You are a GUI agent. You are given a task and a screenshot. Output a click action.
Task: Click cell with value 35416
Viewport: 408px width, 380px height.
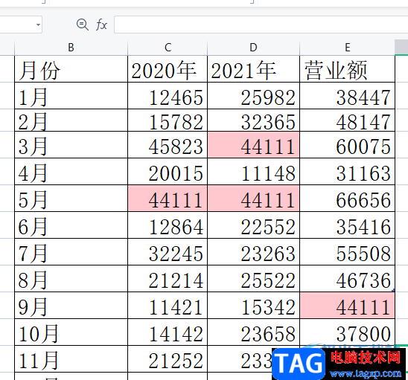point(348,225)
